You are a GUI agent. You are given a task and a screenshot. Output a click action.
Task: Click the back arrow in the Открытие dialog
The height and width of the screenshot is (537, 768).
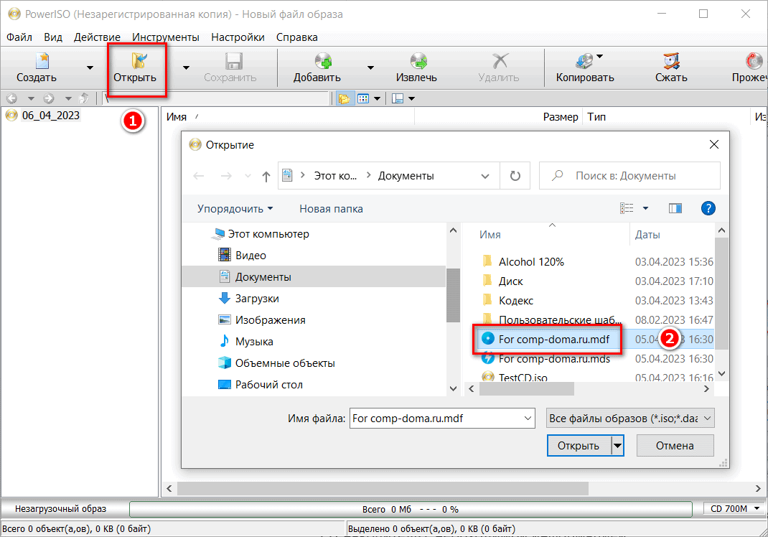click(199, 176)
